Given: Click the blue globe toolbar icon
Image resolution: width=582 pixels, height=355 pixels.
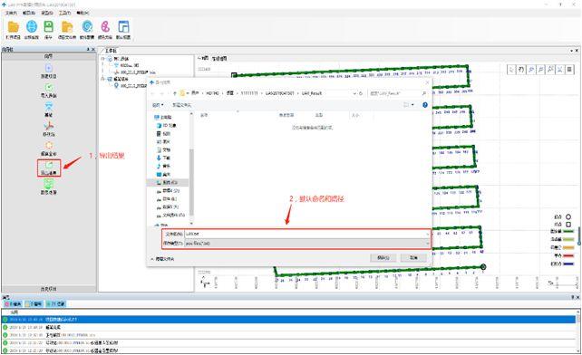Looking at the screenshot, I should [32, 26].
